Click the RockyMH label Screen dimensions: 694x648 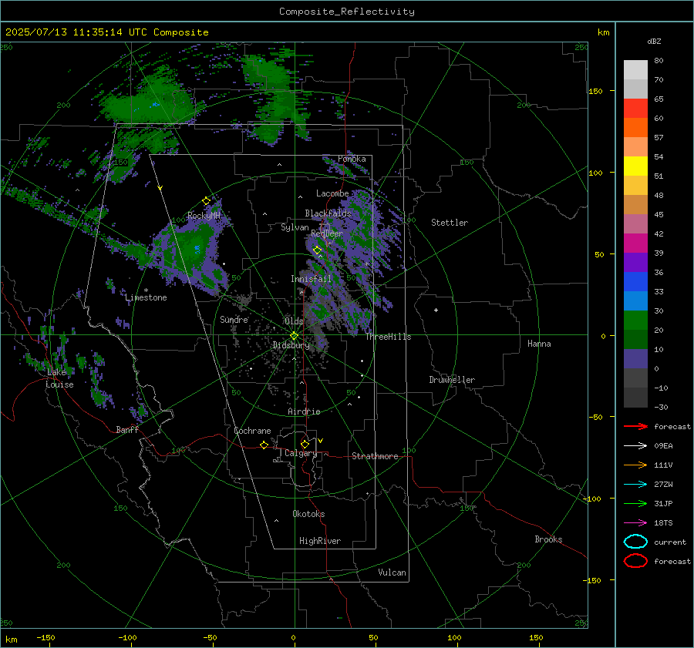click(204, 216)
